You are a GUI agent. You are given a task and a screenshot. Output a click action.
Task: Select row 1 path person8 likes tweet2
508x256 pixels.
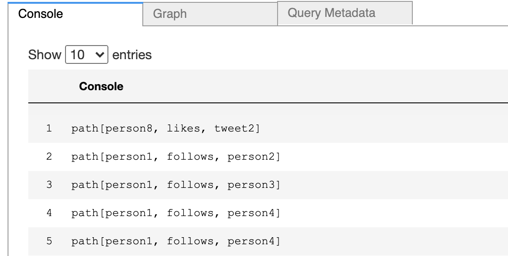coord(268,129)
